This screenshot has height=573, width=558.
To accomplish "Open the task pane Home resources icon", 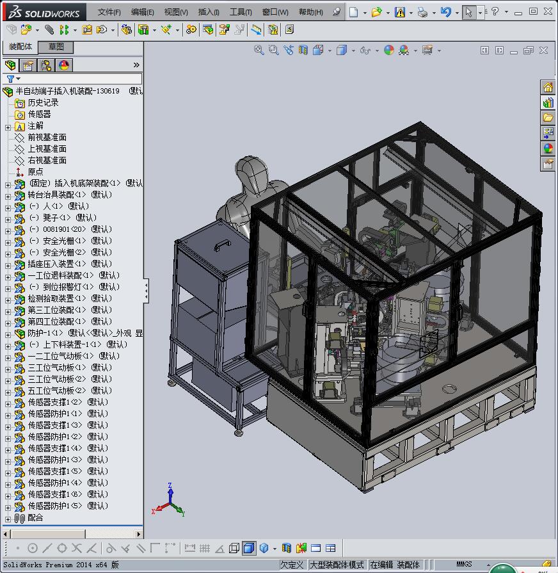I will pos(548,88).
